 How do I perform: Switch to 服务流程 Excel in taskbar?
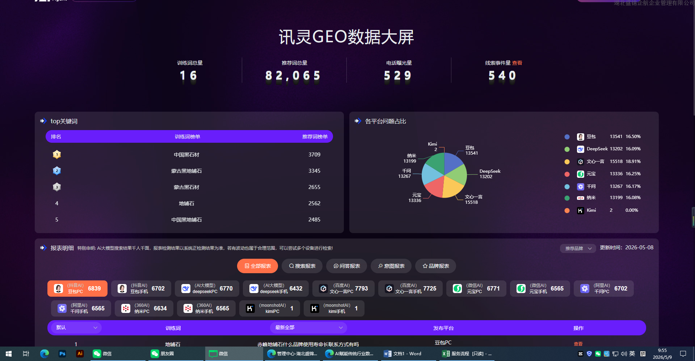467,354
